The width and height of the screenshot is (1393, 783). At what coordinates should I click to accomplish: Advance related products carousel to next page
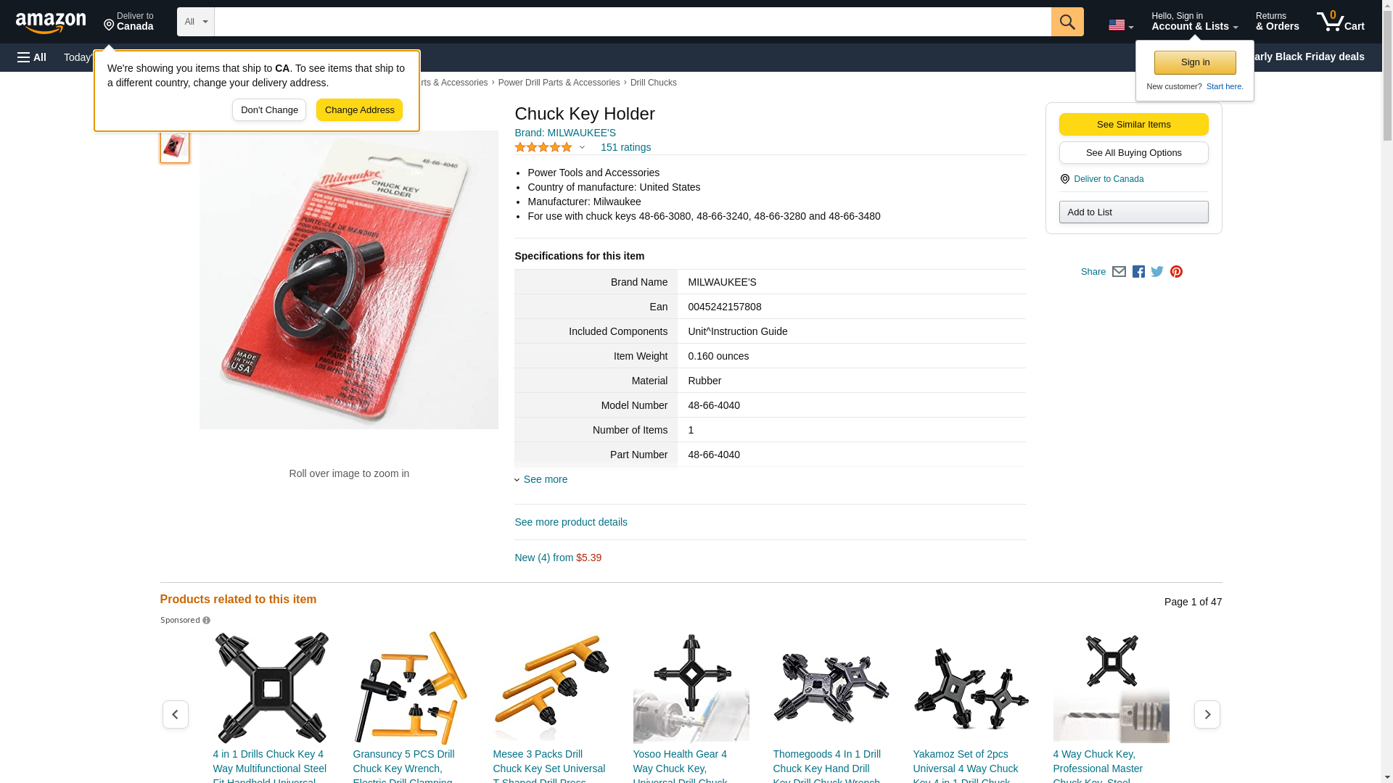pyautogui.click(x=1207, y=715)
